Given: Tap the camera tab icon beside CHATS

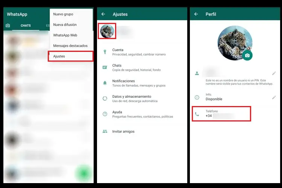Looking at the screenshot, I should pos(8,26).
